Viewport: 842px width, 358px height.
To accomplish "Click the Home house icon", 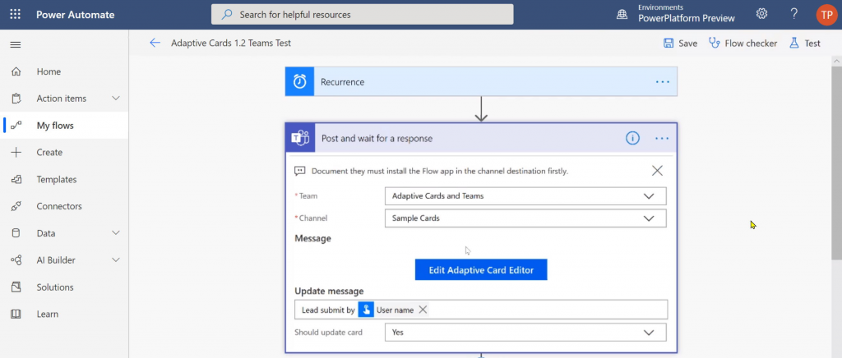I will pyautogui.click(x=16, y=71).
